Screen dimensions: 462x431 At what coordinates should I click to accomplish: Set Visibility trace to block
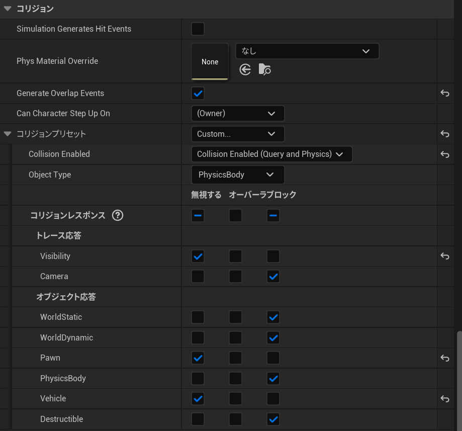[x=273, y=256]
